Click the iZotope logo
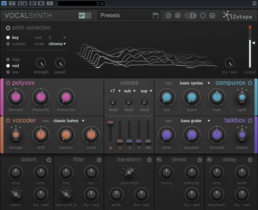The height and width of the screenshot is (210, 258). pos(237,15)
